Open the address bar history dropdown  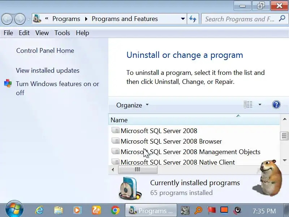[183, 19]
